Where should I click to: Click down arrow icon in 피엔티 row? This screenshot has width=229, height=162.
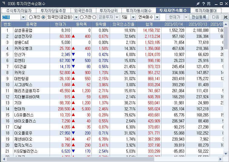point(73,60)
